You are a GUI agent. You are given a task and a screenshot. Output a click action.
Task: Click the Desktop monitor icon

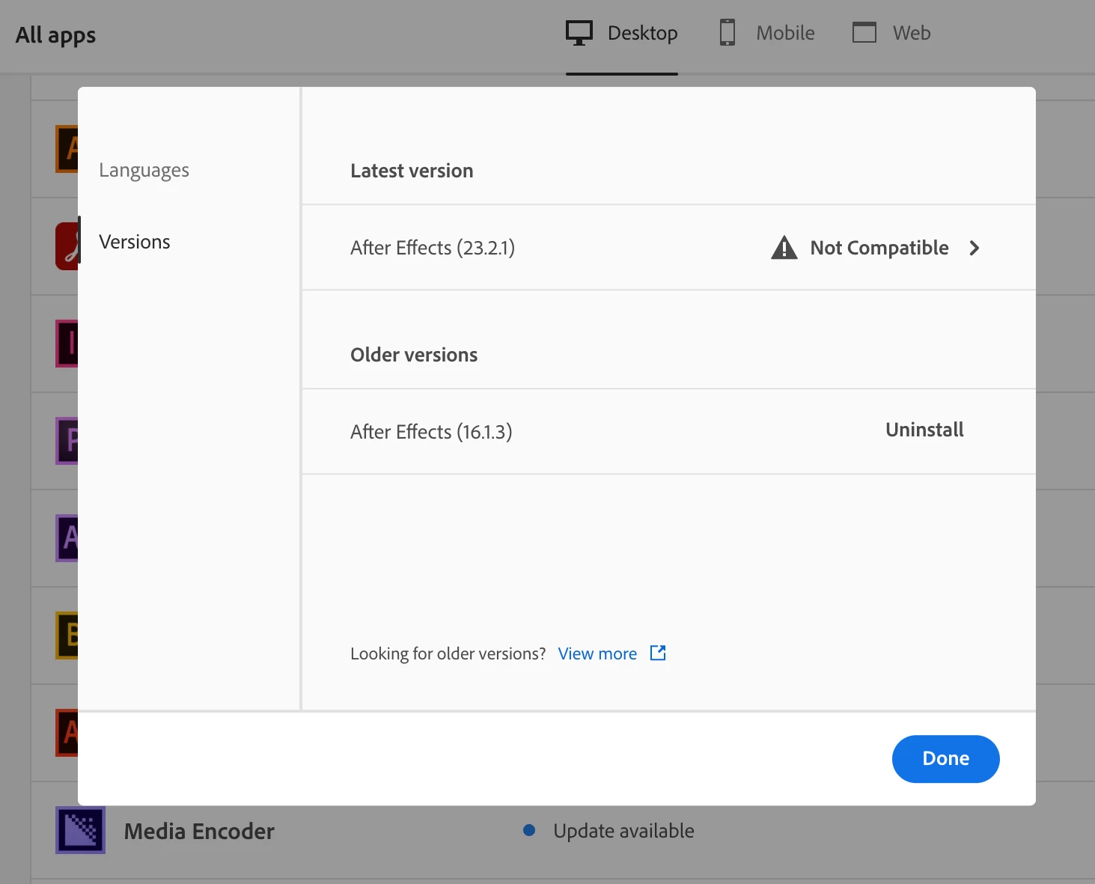[x=579, y=33]
